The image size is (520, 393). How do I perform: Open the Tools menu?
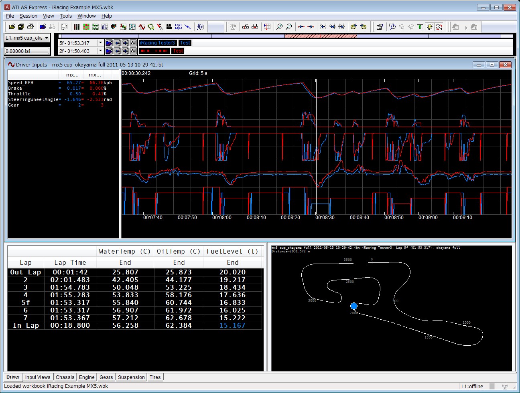66,16
